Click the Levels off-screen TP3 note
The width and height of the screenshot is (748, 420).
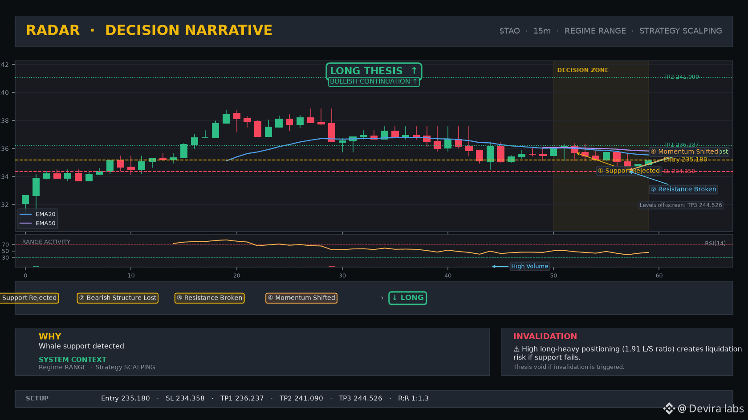[x=681, y=205]
